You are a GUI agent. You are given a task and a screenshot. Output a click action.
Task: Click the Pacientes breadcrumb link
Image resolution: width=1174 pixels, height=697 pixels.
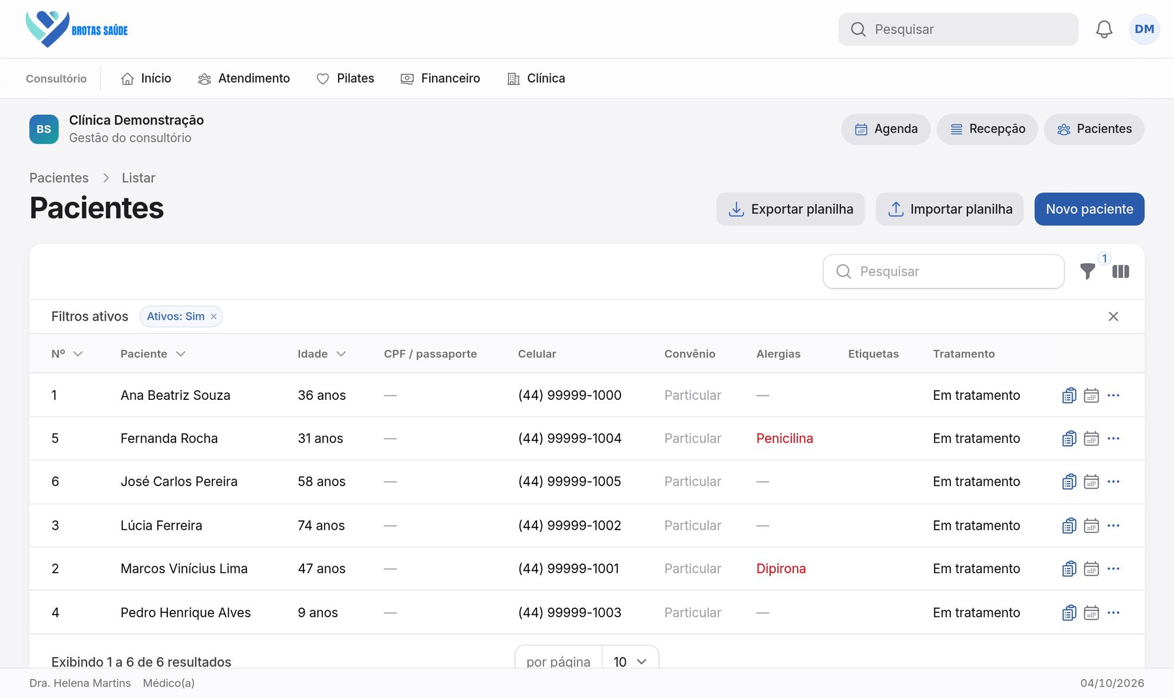pos(59,178)
